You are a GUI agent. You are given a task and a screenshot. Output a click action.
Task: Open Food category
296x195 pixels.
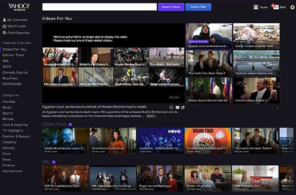click(x=6, y=154)
